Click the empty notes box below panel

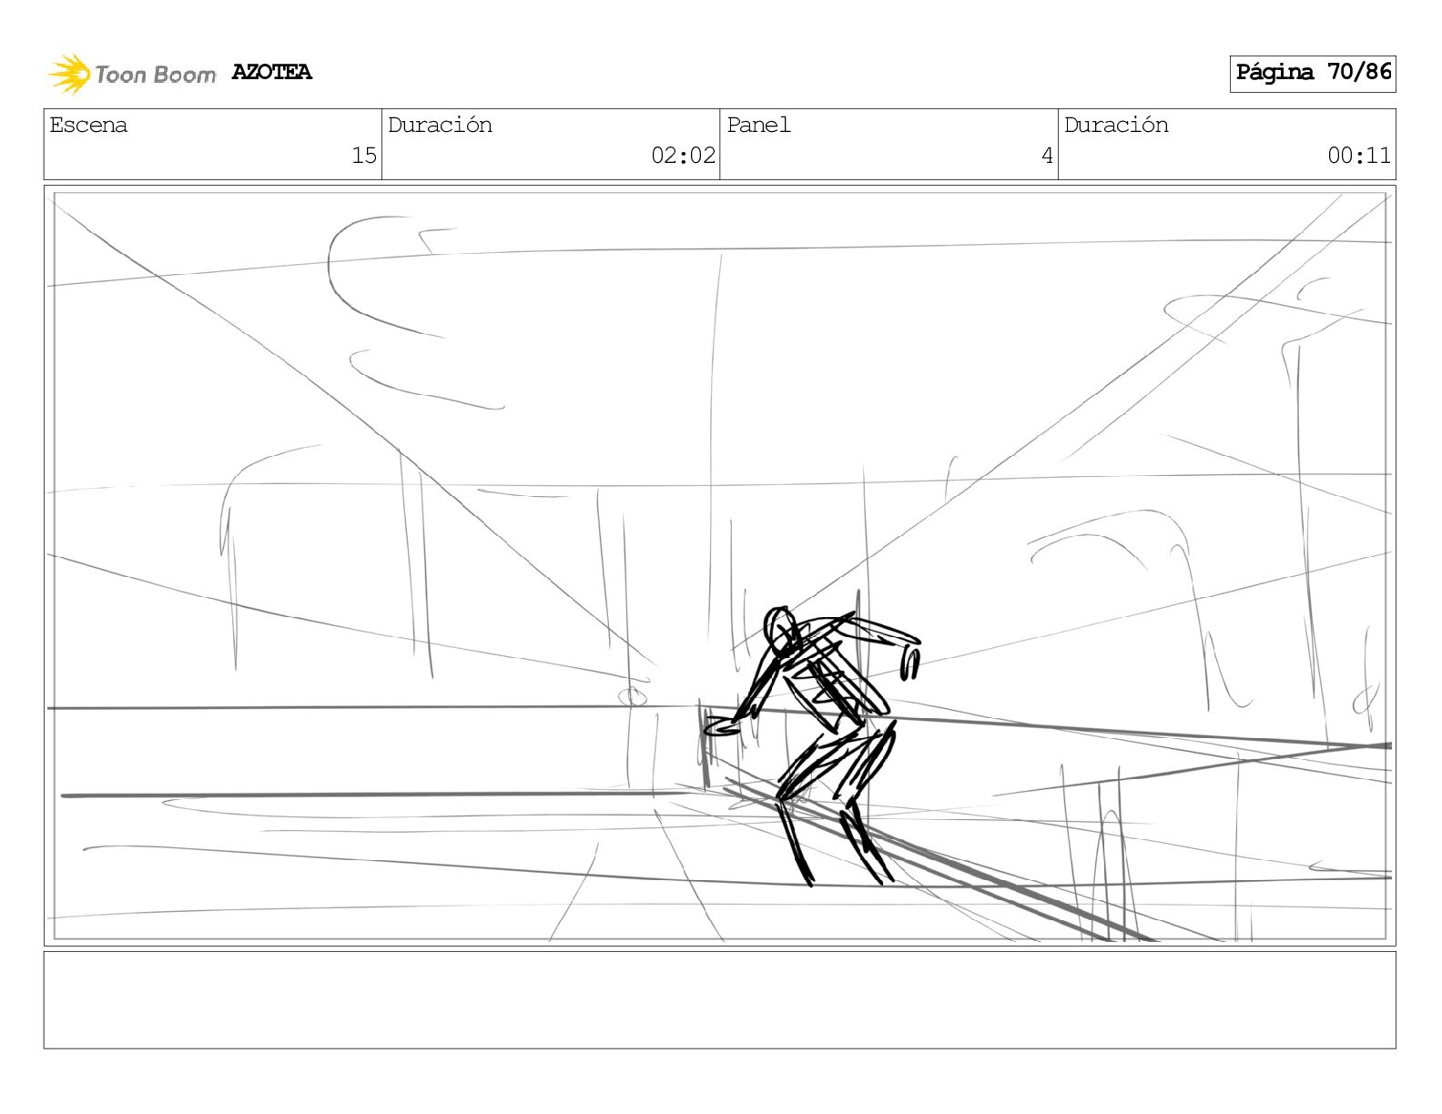click(x=720, y=1000)
